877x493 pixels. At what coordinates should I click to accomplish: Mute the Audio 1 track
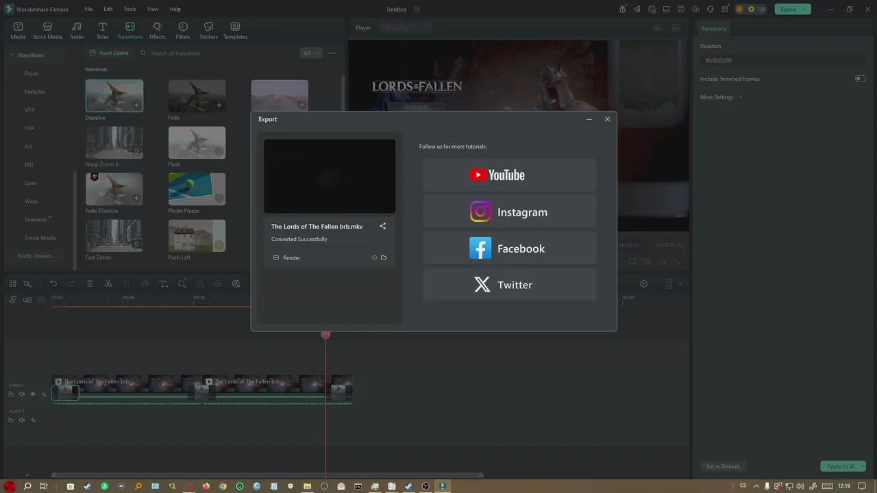[x=21, y=420]
